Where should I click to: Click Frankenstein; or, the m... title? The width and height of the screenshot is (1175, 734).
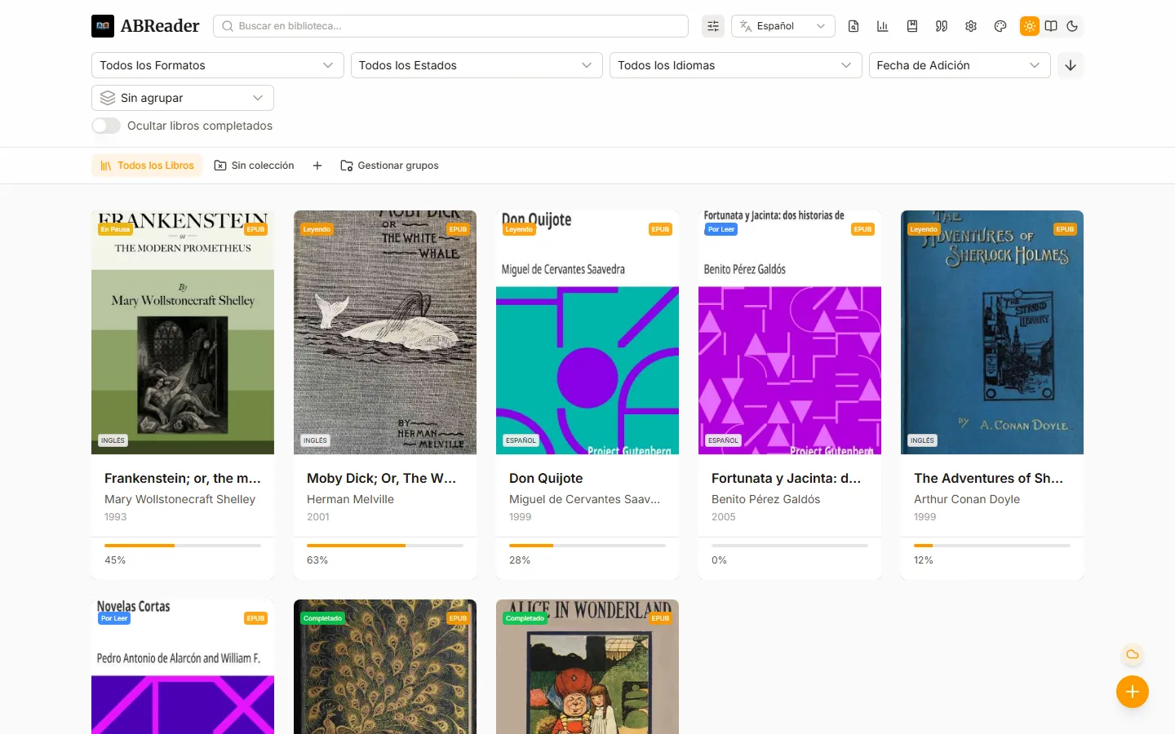pyautogui.click(x=183, y=479)
